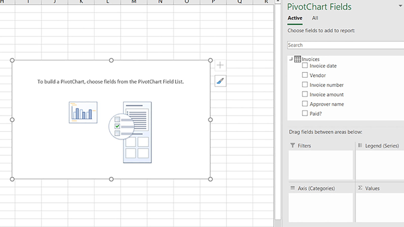Click the Filters funnel icon
This screenshot has width=404, height=227.
[x=293, y=145]
